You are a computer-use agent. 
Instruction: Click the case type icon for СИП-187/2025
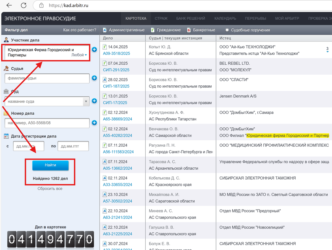[x=105, y=80]
